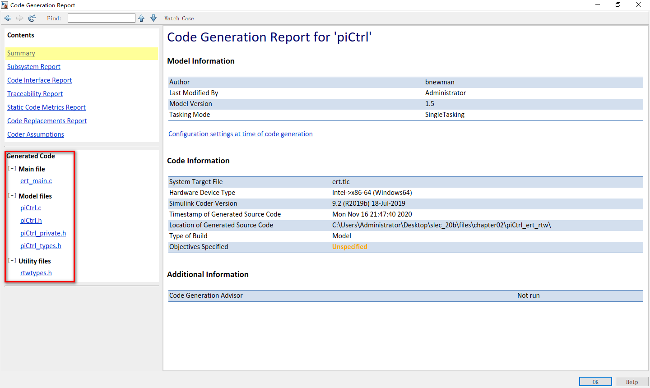Navigate back in the report history
The height and width of the screenshot is (388, 650).
(7, 18)
